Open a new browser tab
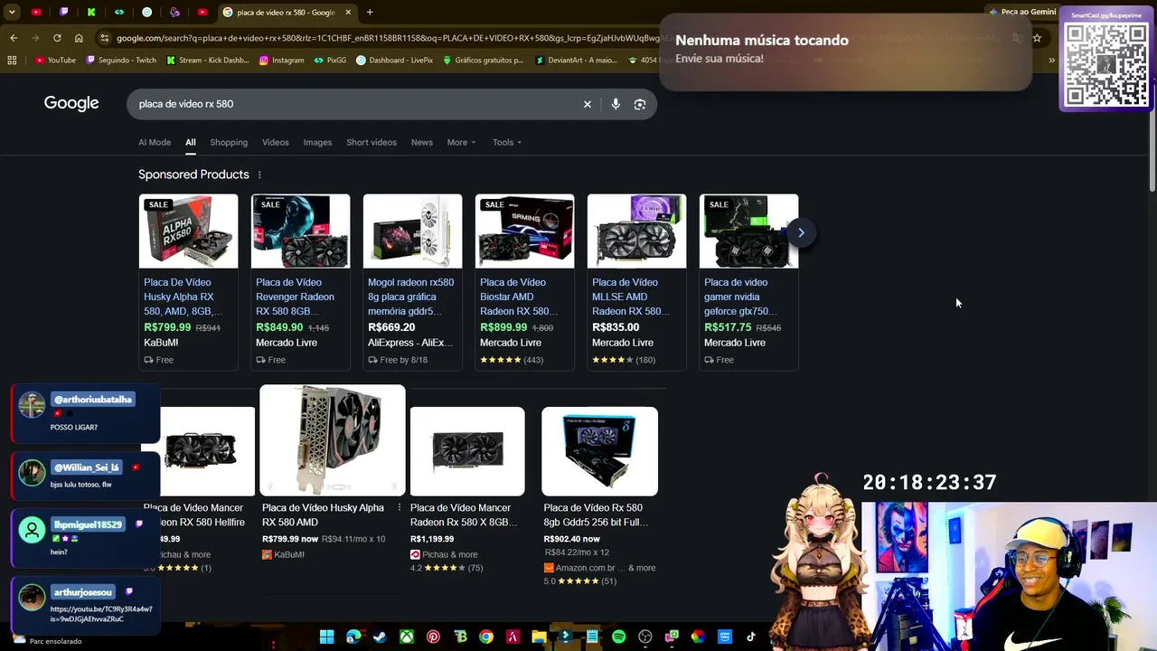Image resolution: width=1157 pixels, height=651 pixels. pyautogui.click(x=370, y=12)
